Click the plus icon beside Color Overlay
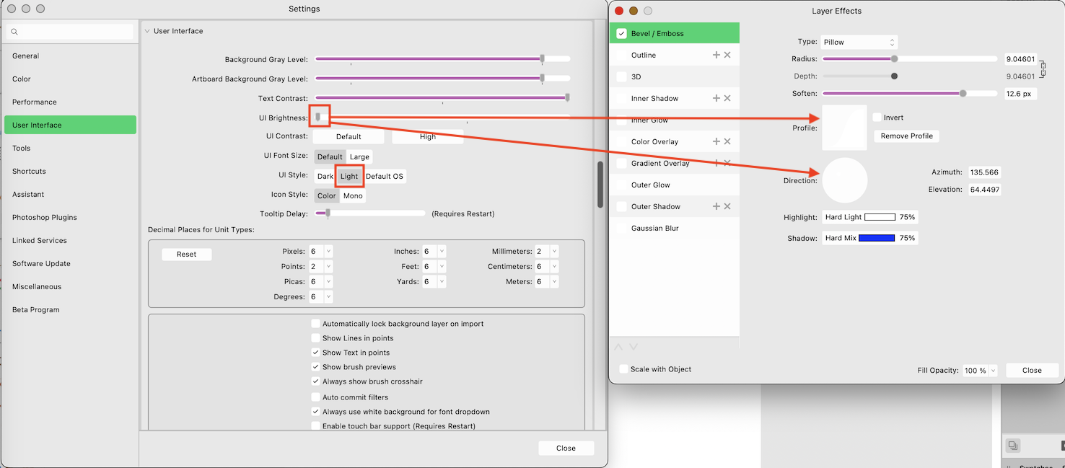1065x468 pixels. click(x=716, y=141)
